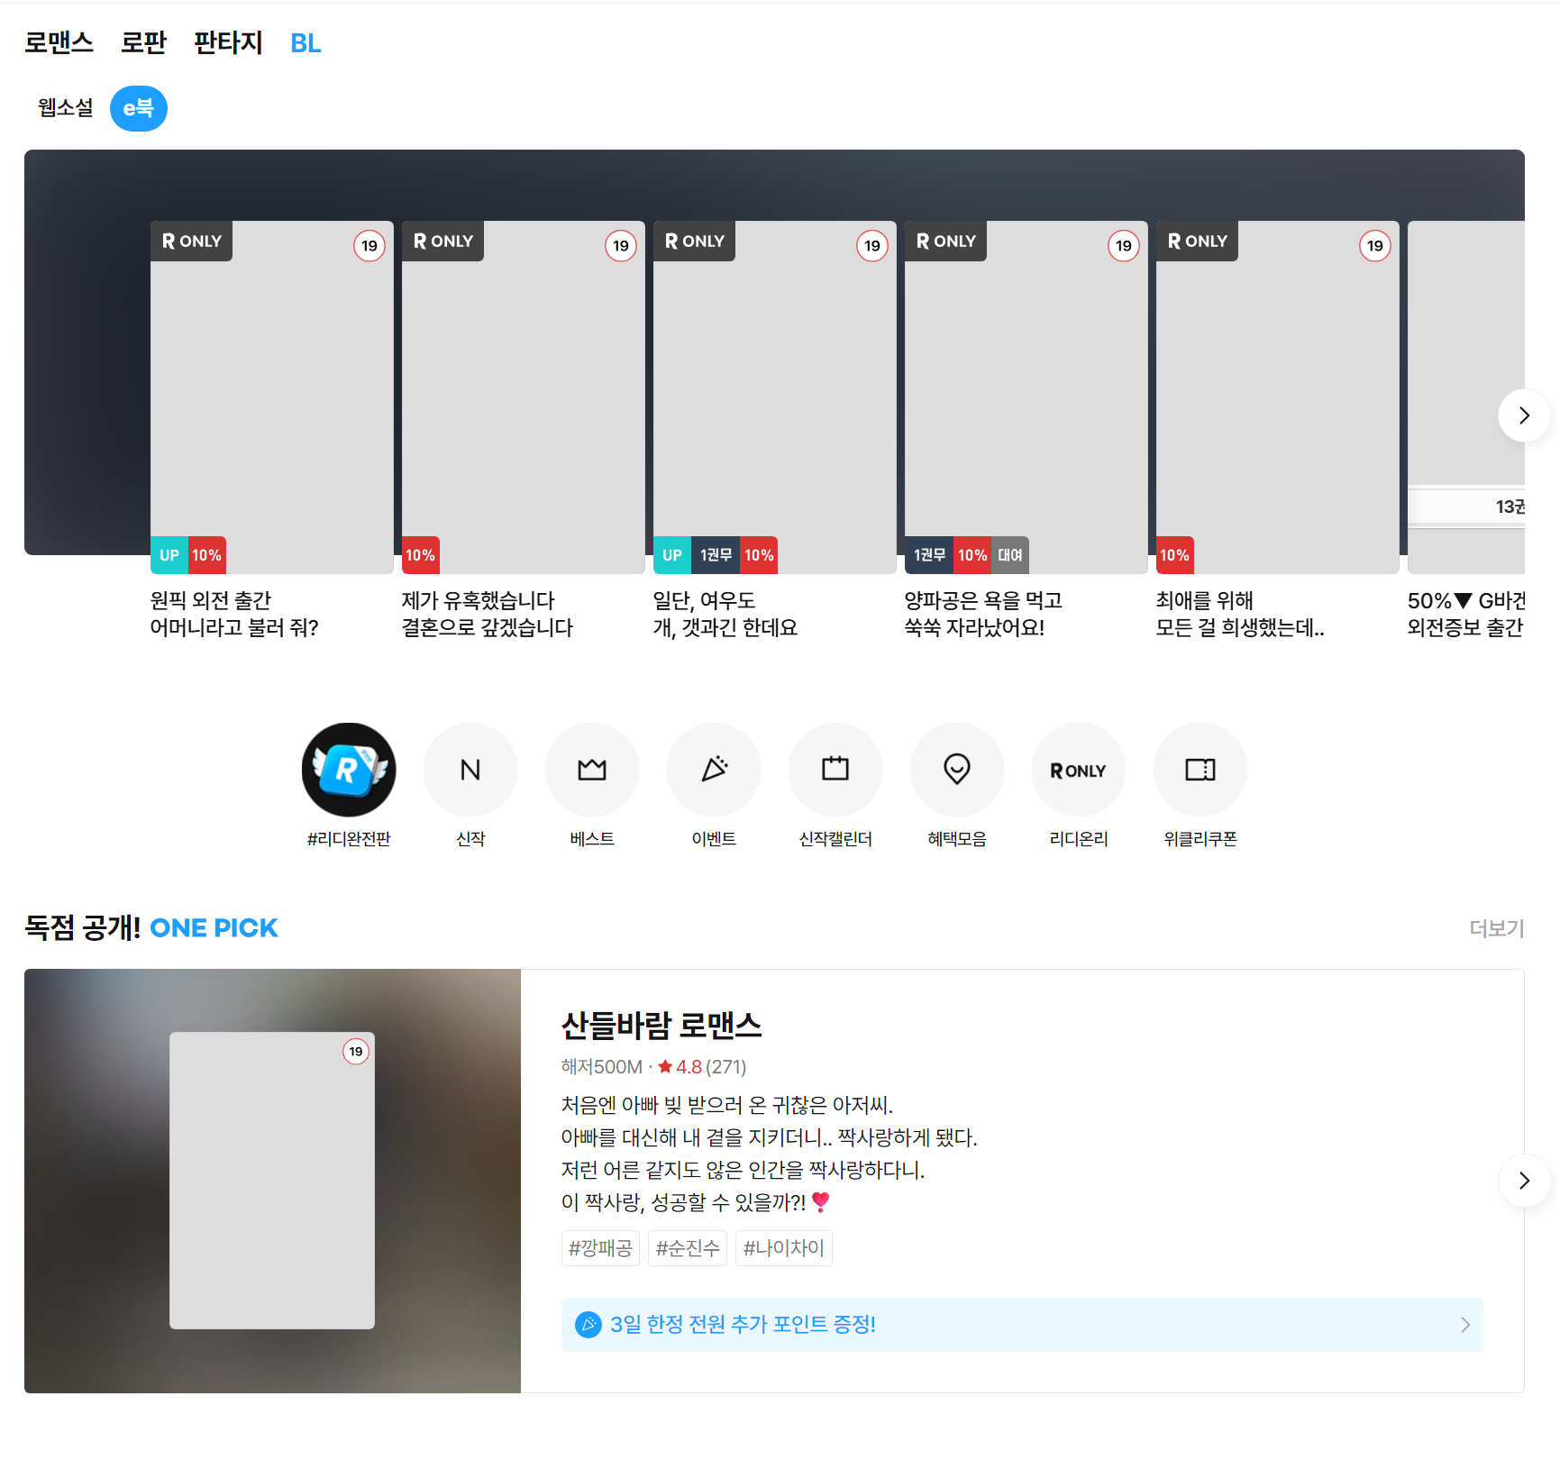Open the 위클리쿠폰 coupon icon
The height and width of the screenshot is (1460, 1560).
coord(1200,770)
